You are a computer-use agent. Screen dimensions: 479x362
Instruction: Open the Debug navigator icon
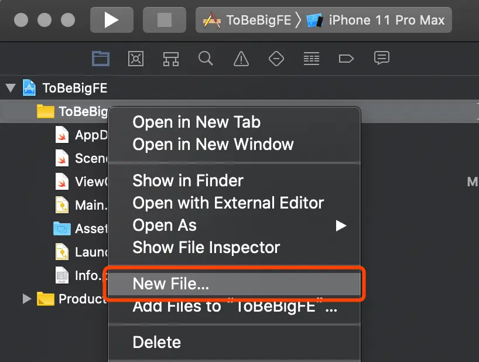(311, 58)
